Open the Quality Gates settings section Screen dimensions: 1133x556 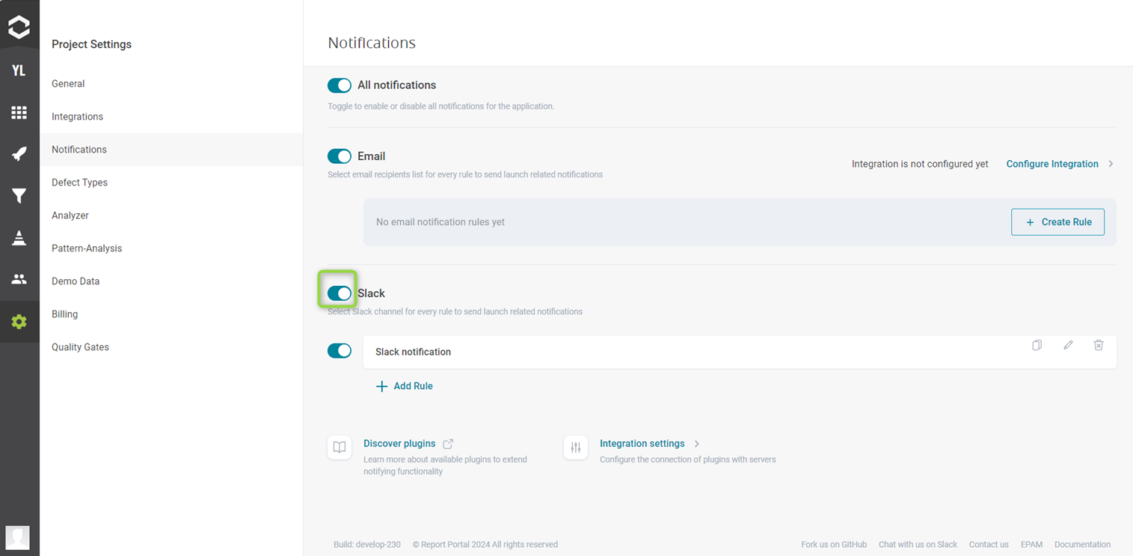pyautogui.click(x=80, y=346)
